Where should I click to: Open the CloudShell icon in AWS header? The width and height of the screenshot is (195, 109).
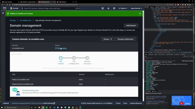[x=103, y=8]
